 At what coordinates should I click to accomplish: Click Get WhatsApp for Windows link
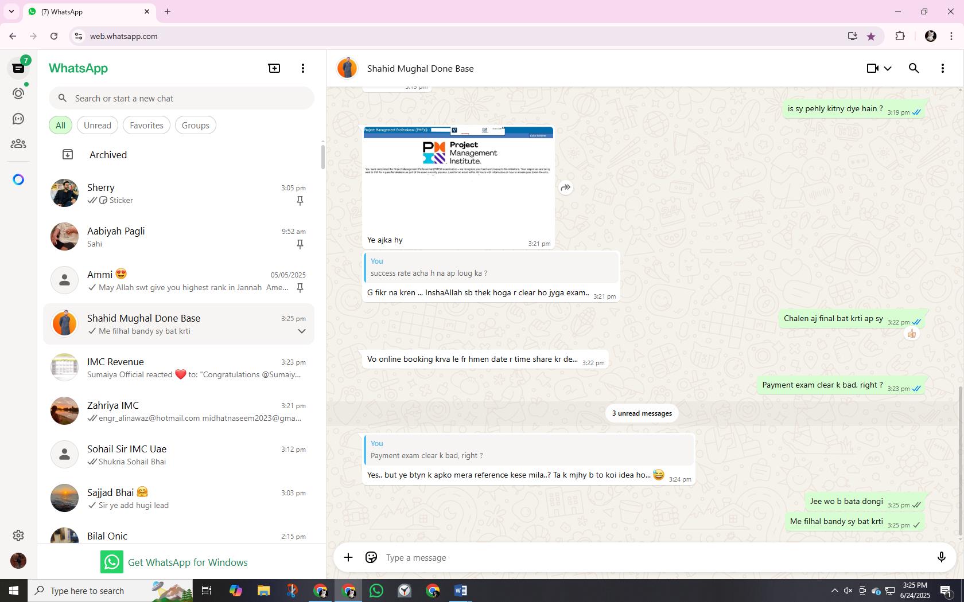174,562
